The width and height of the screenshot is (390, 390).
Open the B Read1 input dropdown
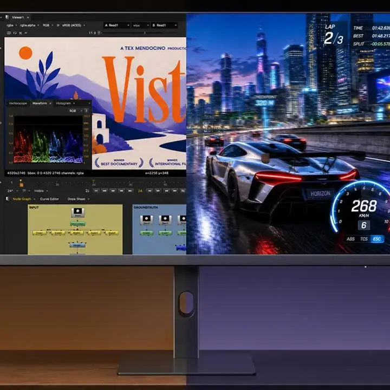165,25
